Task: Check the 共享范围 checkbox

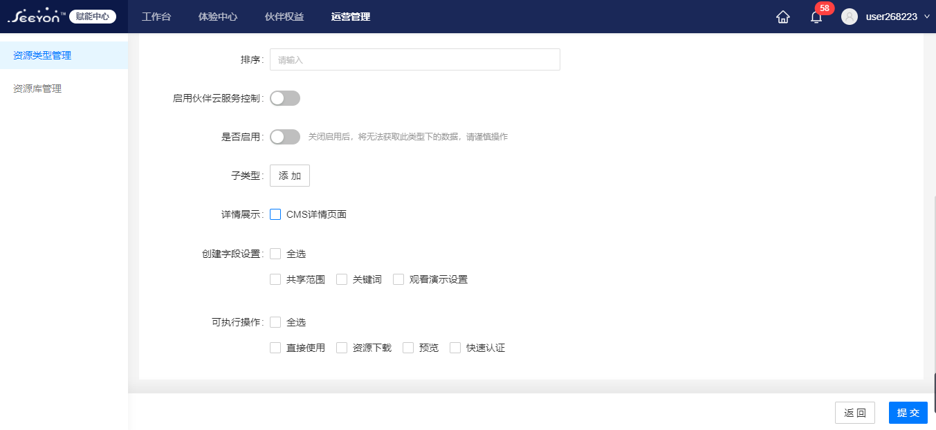Action: click(x=275, y=279)
